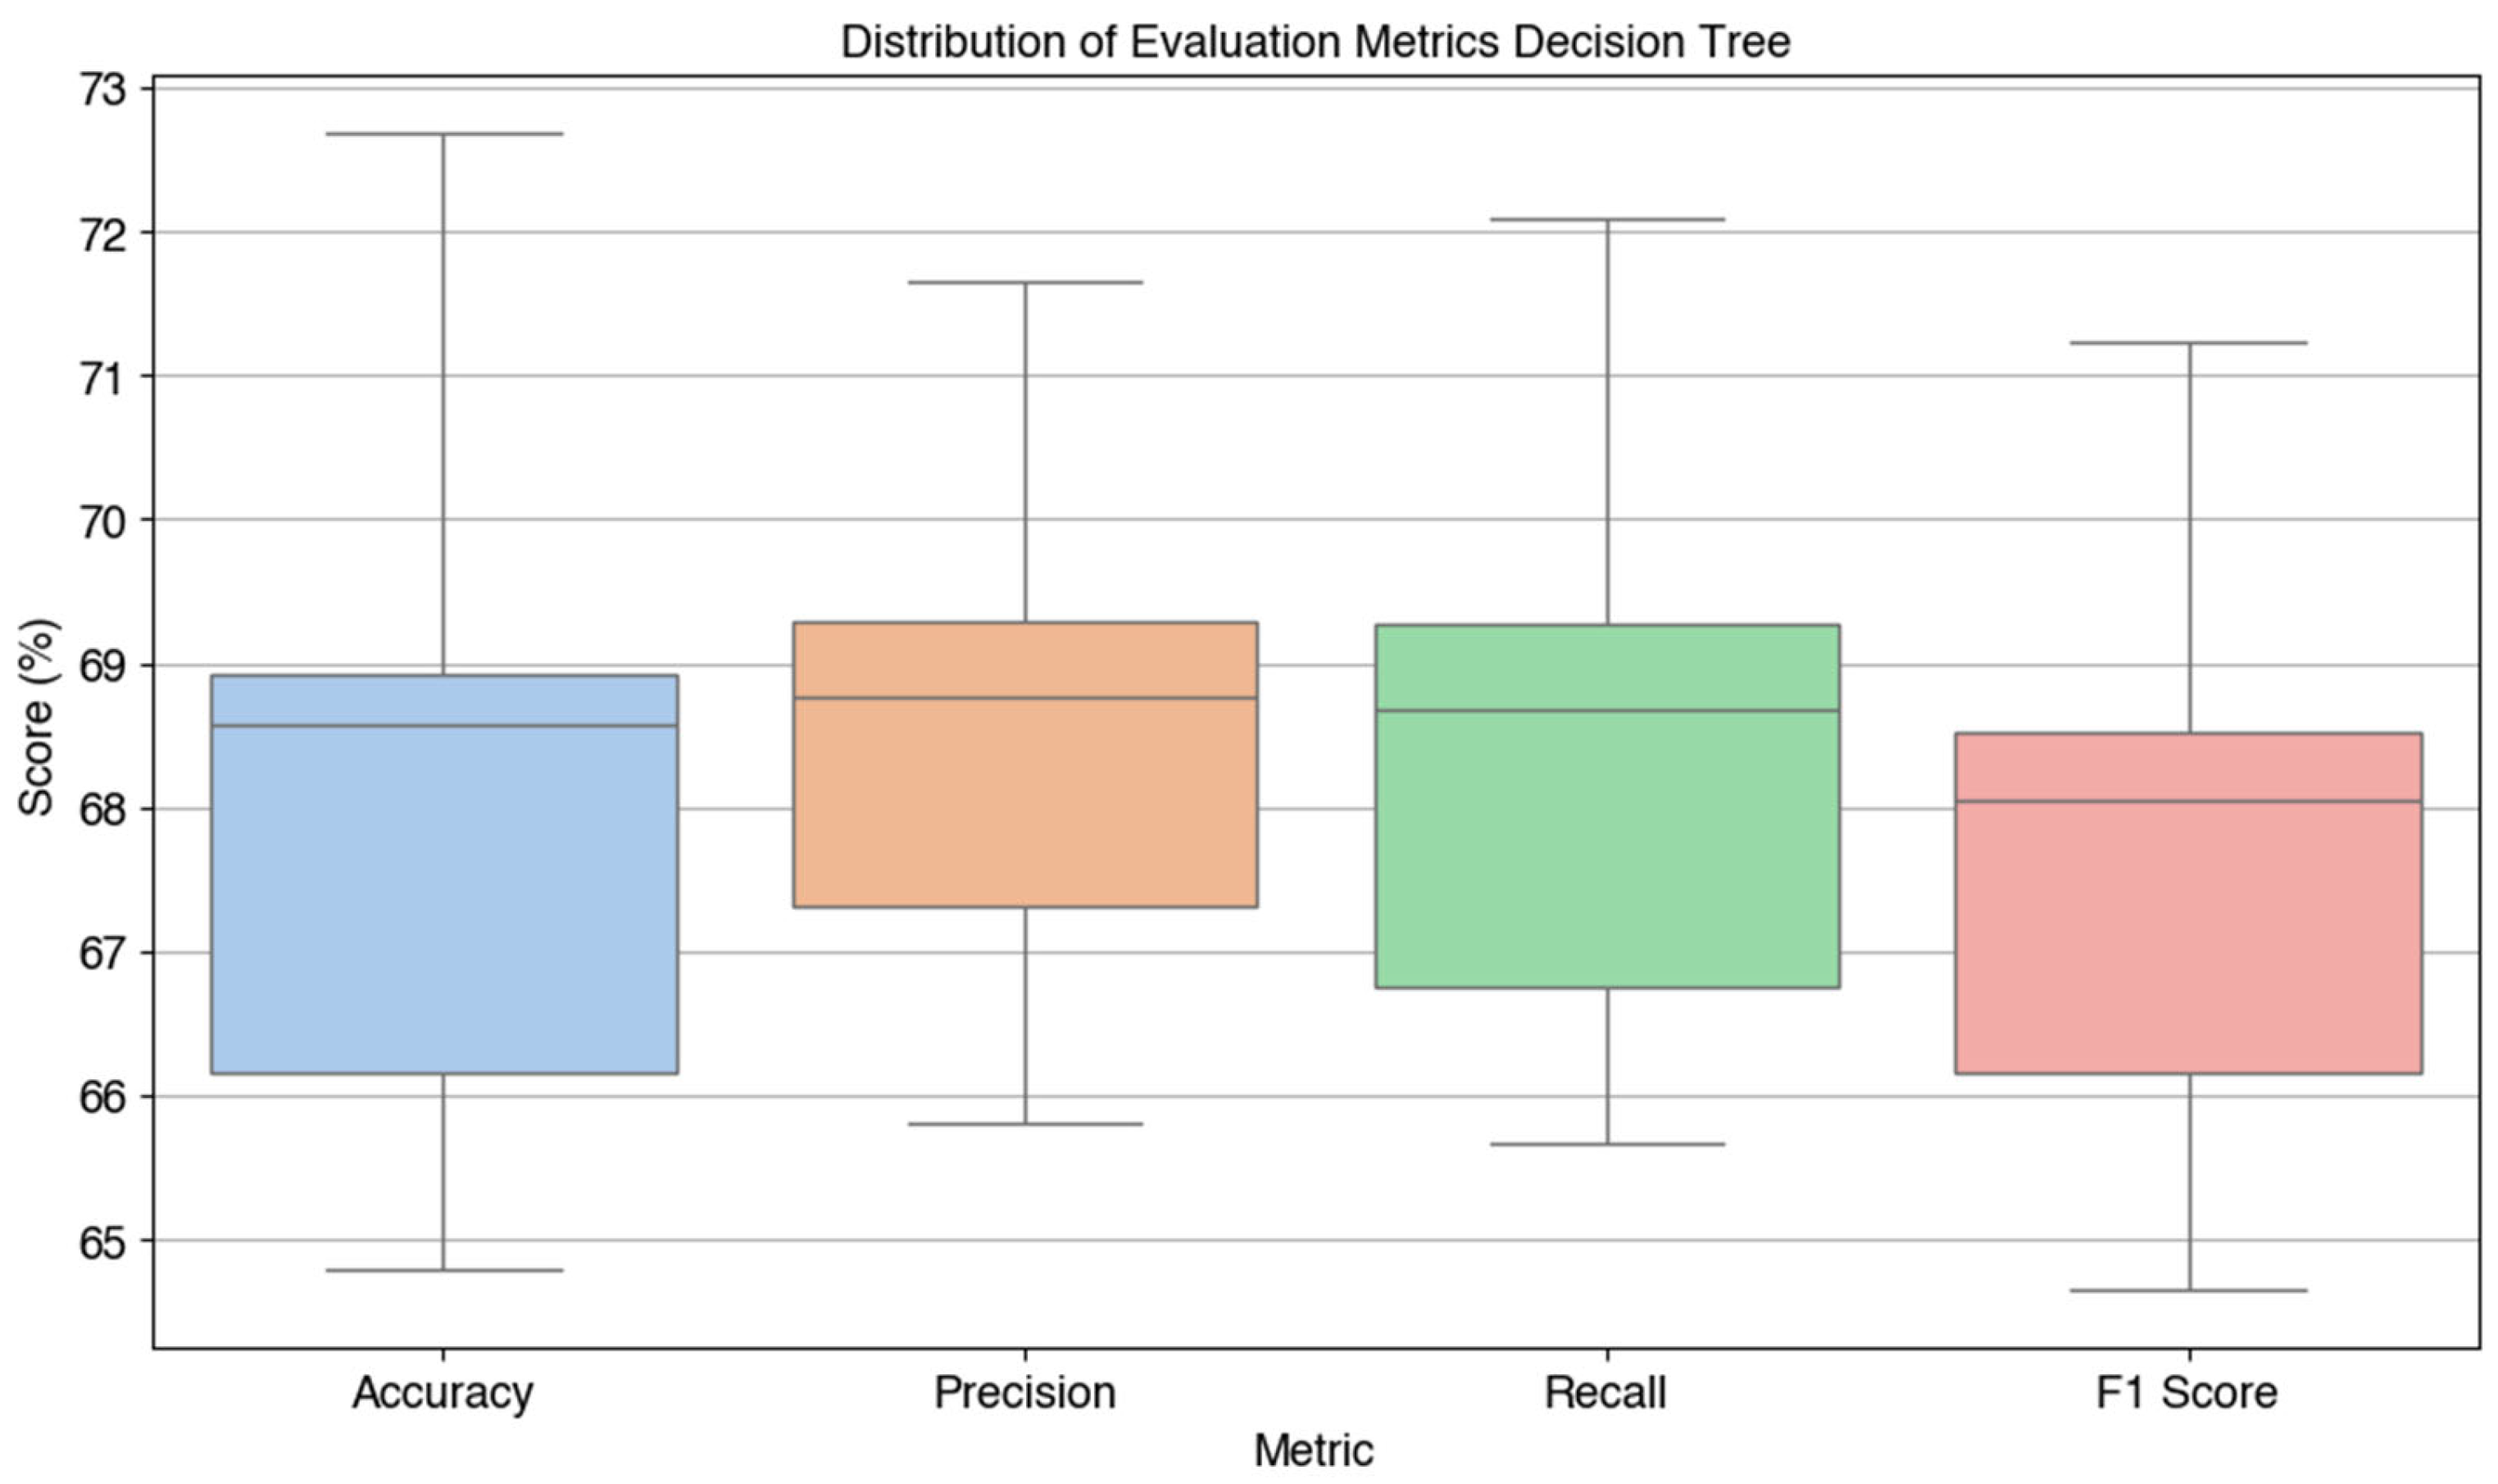This screenshot has height=1484, width=2498.
Task: Click the Precision lower whisker cap
Action: point(1025,1124)
